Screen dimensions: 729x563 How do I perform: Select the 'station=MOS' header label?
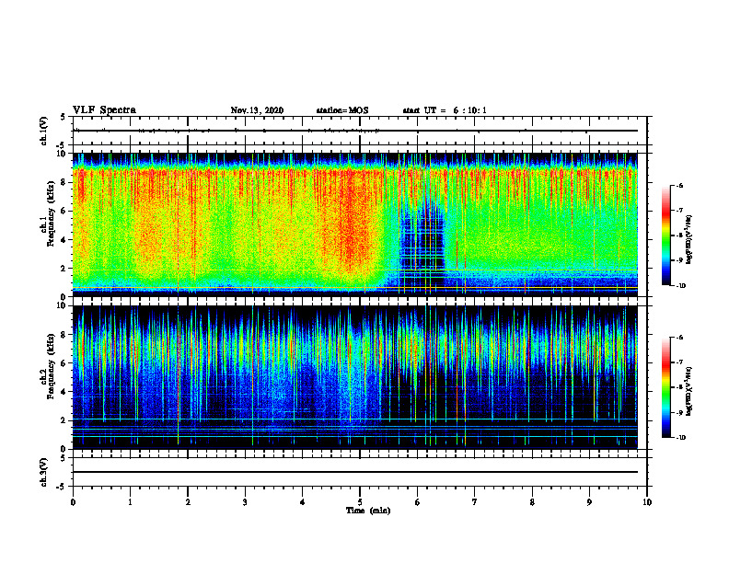pyautogui.click(x=342, y=110)
